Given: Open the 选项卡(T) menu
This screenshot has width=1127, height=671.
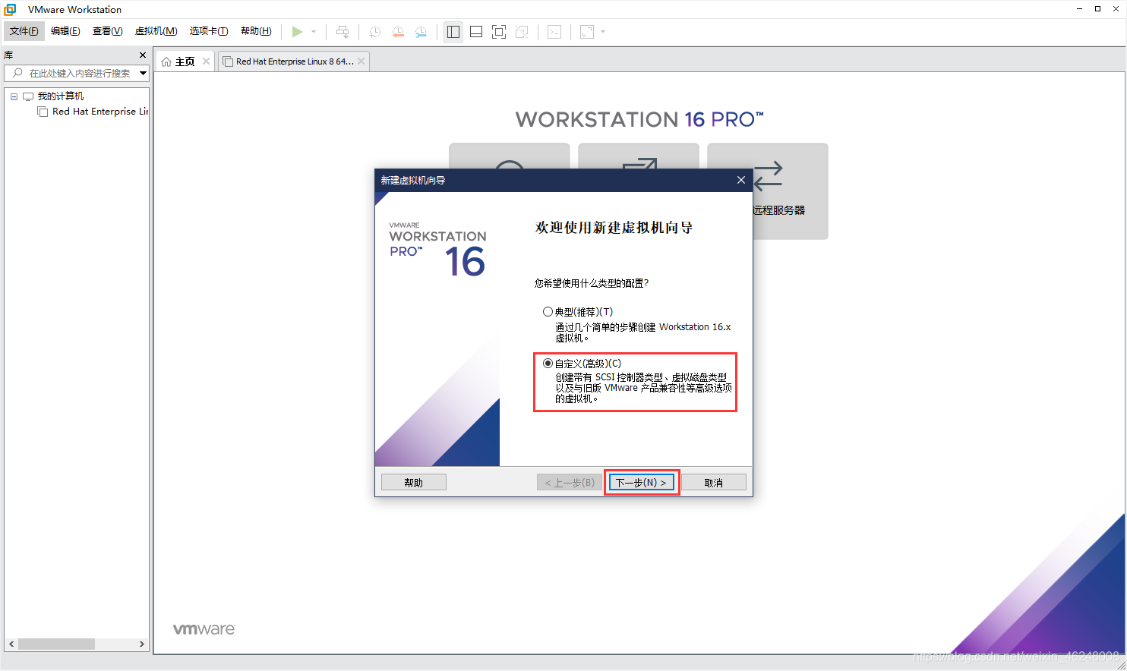Looking at the screenshot, I should coord(209,31).
